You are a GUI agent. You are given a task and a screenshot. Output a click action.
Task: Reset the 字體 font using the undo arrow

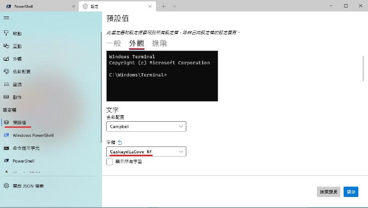[121, 142]
